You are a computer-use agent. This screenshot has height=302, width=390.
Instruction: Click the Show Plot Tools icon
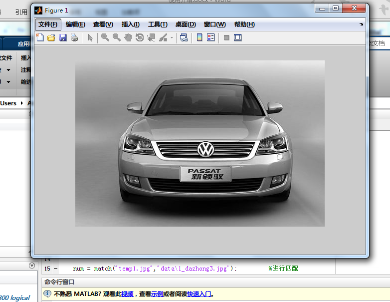pos(238,37)
